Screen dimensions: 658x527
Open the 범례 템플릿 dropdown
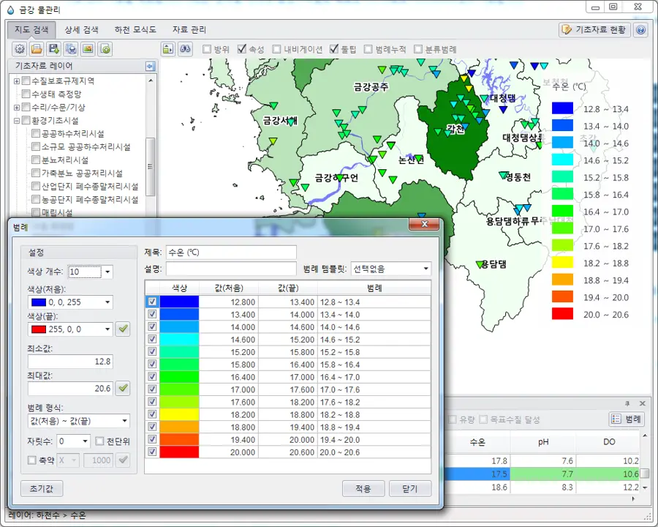click(x=426, y=269)
